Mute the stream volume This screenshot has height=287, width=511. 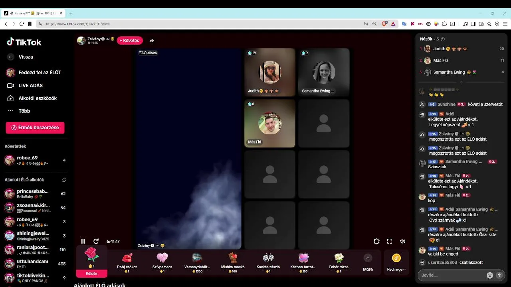pyautogui.click(x=402, y=241)
